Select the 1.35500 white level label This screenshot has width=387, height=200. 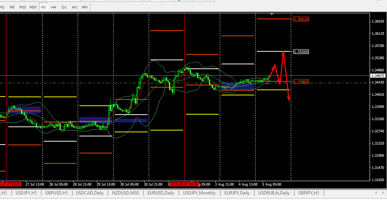click(x=301, y=51)
